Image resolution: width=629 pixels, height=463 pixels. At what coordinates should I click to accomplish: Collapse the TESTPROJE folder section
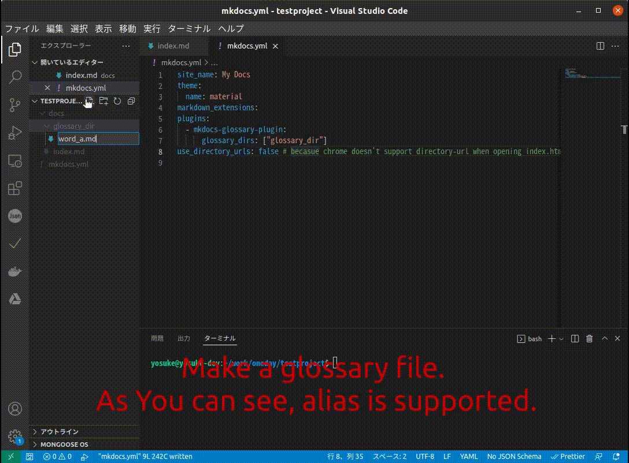35,101
